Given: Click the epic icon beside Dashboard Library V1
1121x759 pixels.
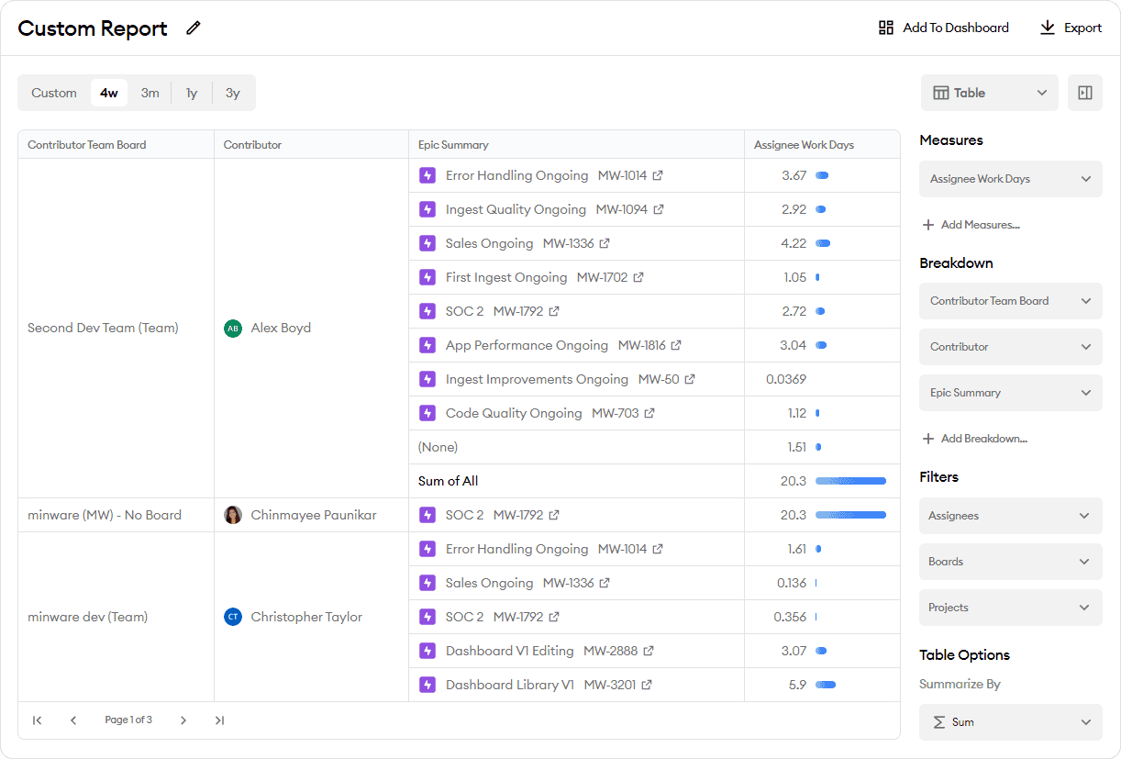Looking at the screenshot, I should click(427, 685).
